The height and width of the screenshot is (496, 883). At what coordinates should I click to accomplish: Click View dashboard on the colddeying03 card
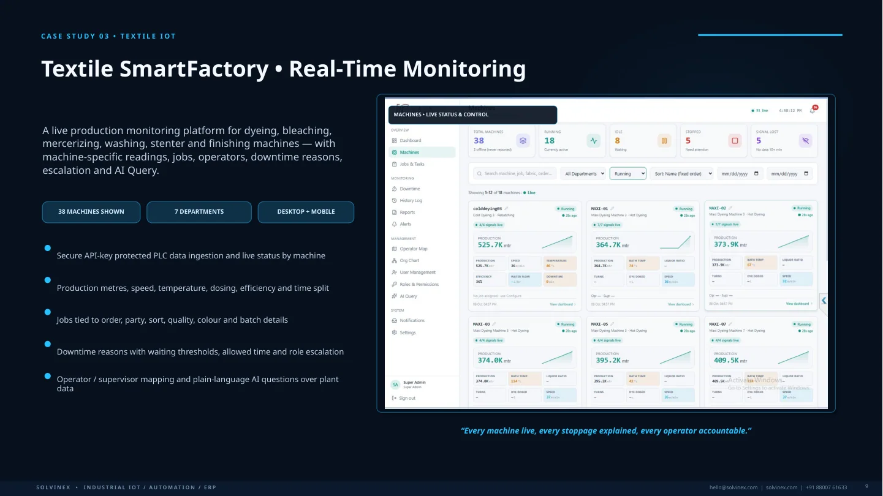pyautogui.click(x=563, y=304)
